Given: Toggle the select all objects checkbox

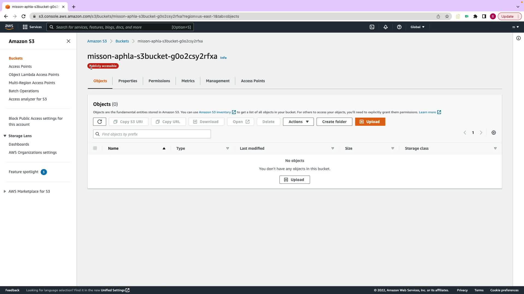Looking at the screenshot, I should (x=95, y=148).
